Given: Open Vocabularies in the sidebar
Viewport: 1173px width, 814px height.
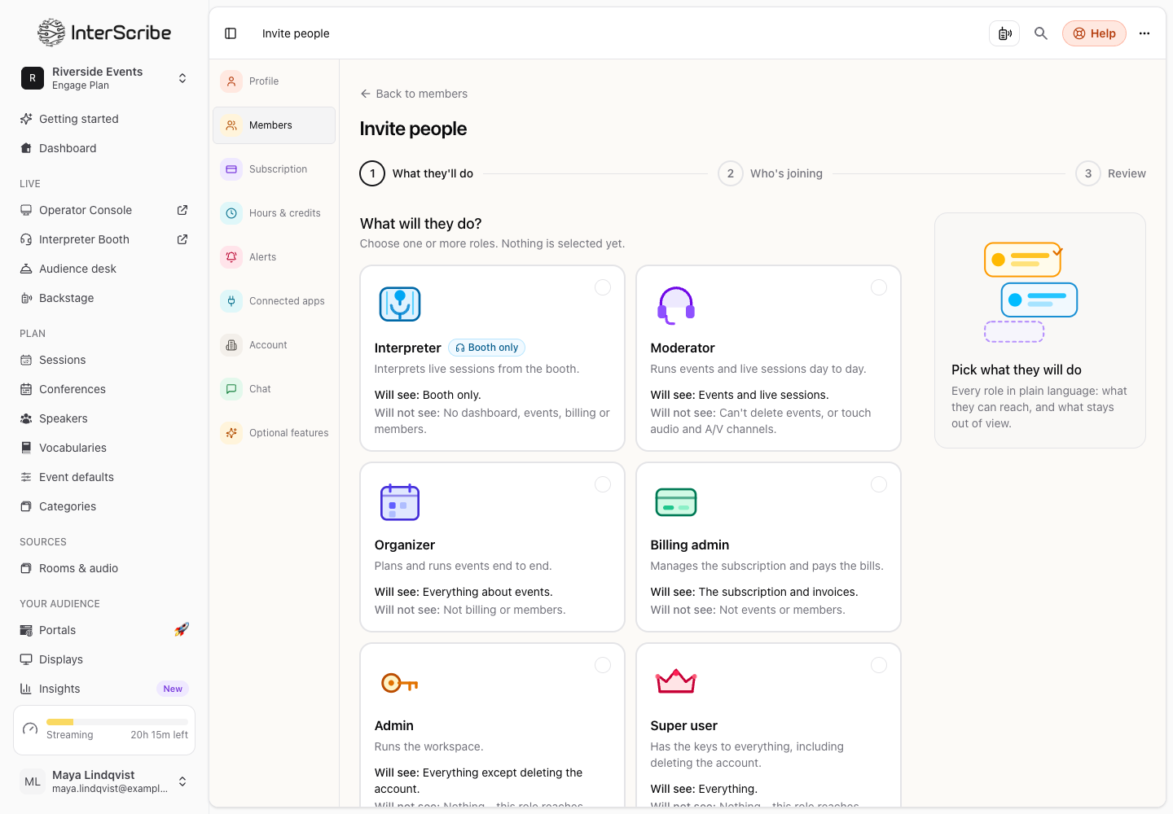Looking at the screenshot, I should (104, 448).
